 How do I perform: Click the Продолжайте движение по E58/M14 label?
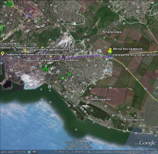pyautogui.click(x=55, y=49)
